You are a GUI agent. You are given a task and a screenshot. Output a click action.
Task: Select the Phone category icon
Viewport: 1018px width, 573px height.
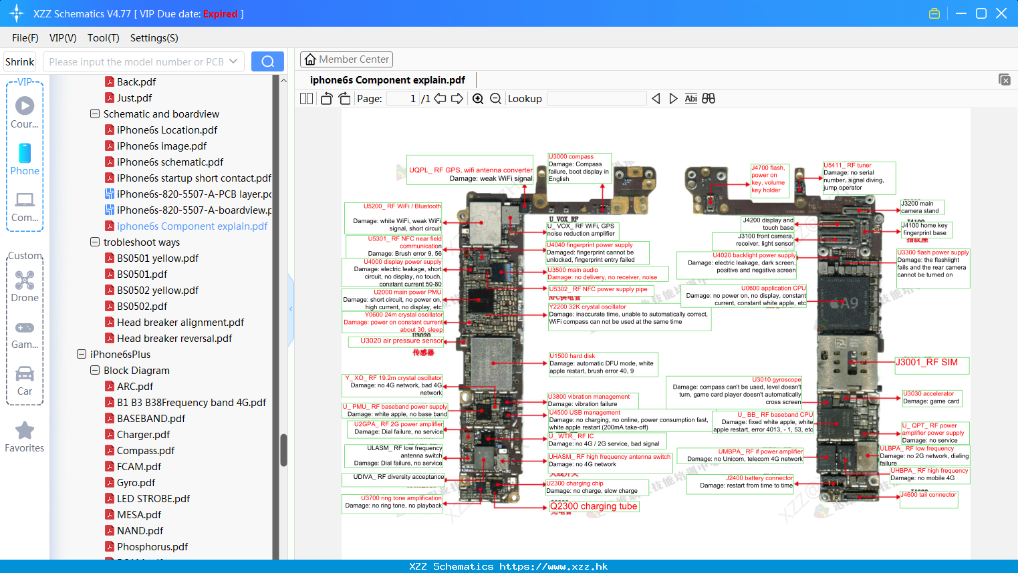pos(25,153)
